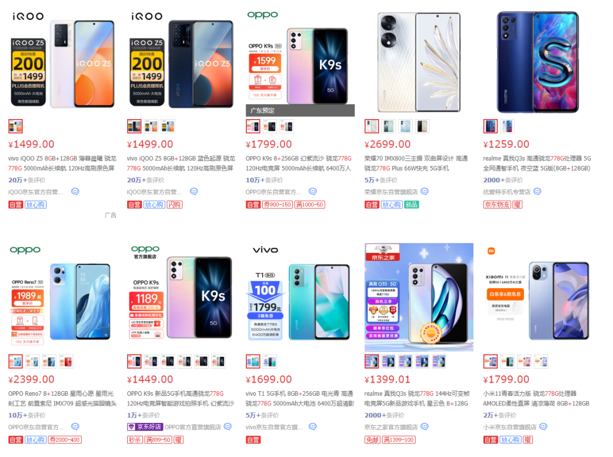
Task: Click chat icon beside 小米京东自营旗舰店
Action: pos(543,426)
